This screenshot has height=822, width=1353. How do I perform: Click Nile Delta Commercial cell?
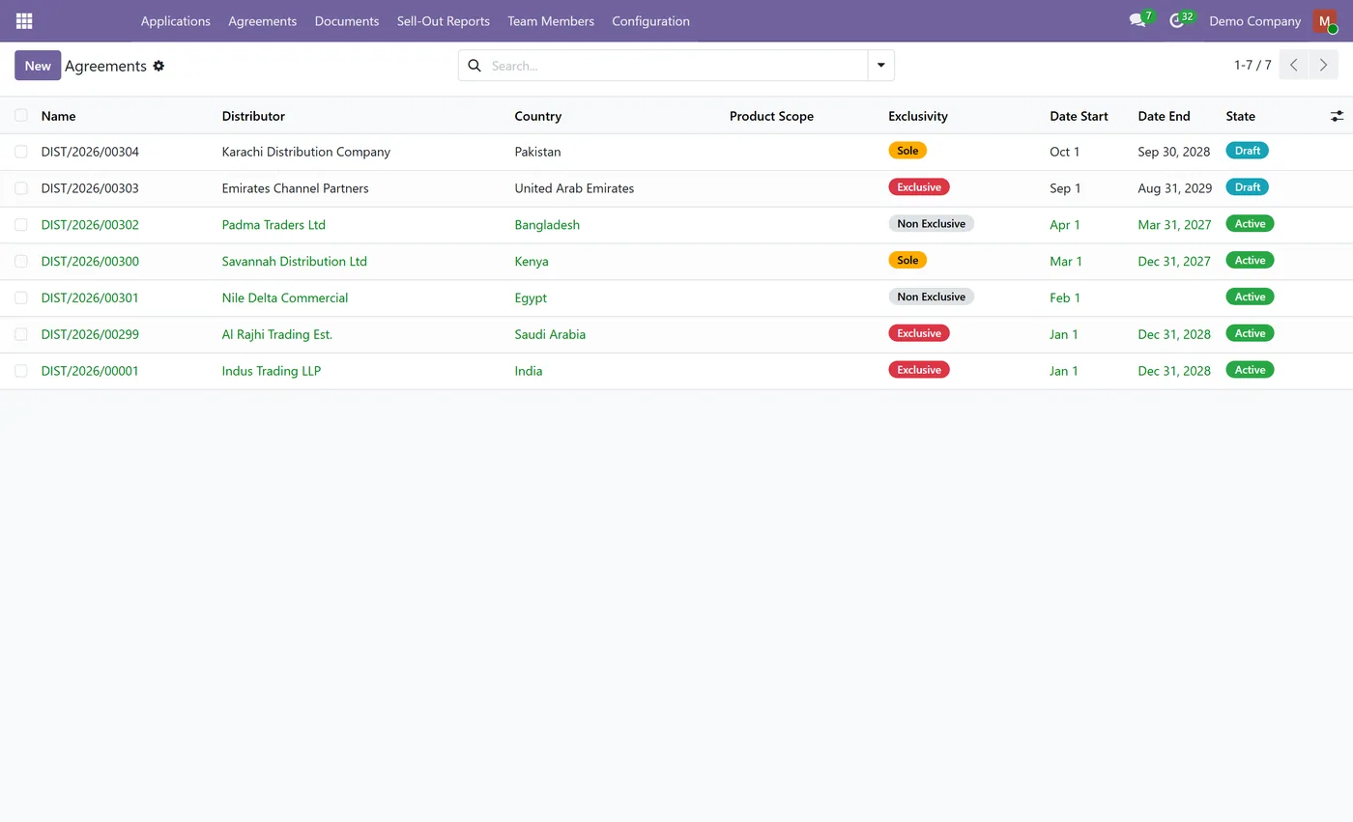[x=285, y=298]
